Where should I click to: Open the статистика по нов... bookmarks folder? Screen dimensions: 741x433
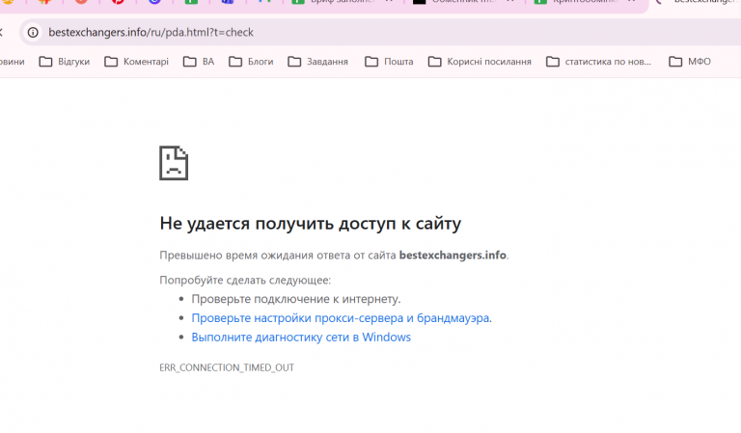tap(599, 62)
